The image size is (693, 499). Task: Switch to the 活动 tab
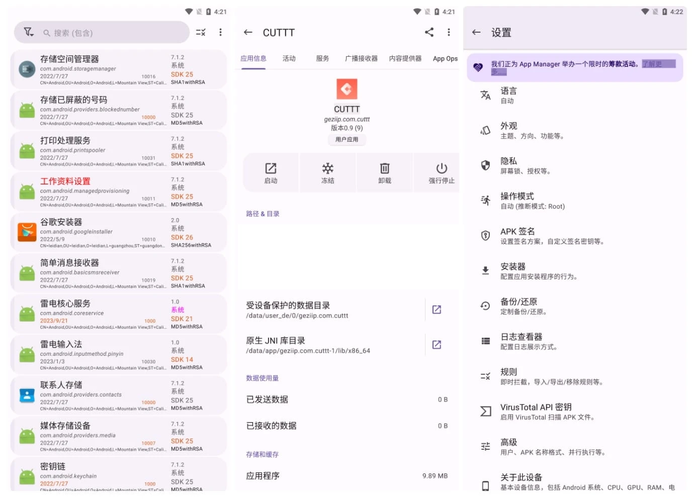(x=289, y=59)
